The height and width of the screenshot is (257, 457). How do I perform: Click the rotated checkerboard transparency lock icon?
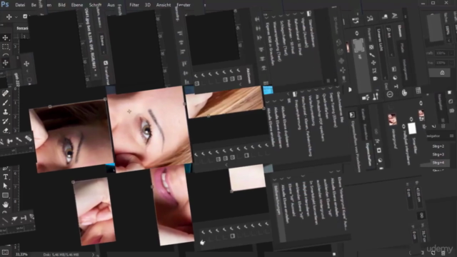click(371, 47)
